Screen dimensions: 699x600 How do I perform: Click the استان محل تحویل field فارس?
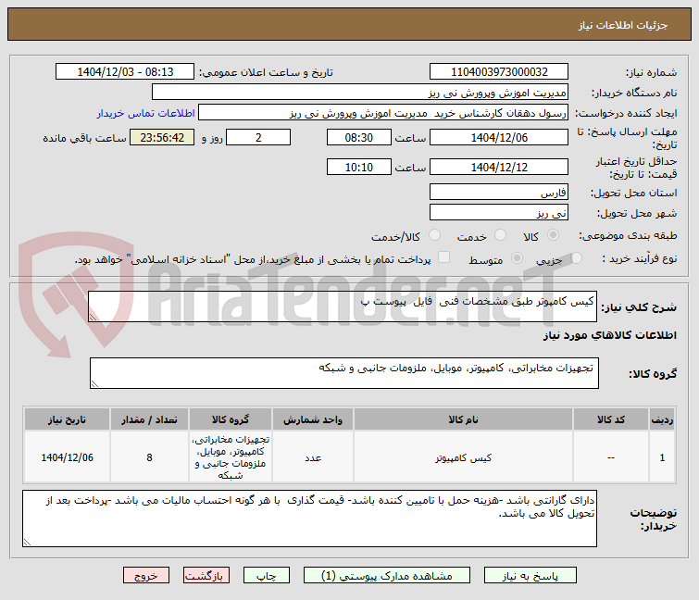(499, 192)
